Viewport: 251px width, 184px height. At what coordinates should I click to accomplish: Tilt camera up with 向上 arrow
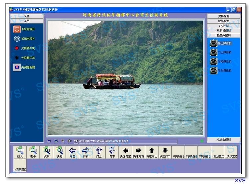[x=99, y=152]
